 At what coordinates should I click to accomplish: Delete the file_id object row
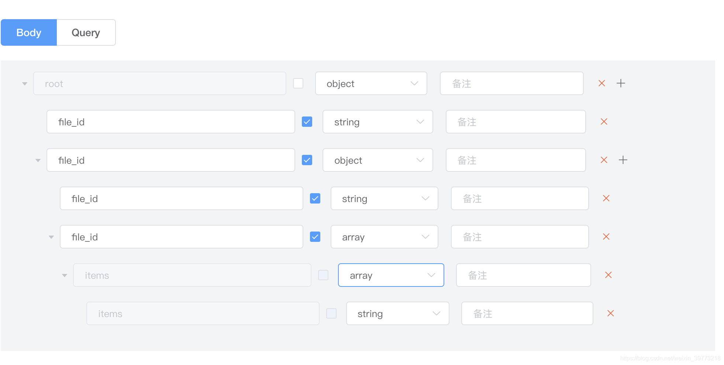[604, 160]
